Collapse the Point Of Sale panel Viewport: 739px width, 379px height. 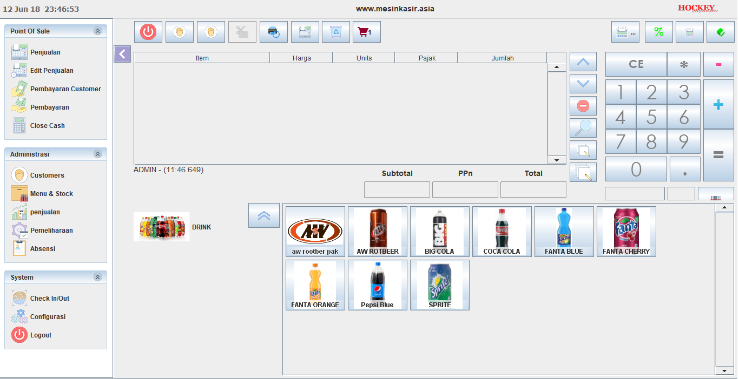pyautogui.click(x=97, y=31)
